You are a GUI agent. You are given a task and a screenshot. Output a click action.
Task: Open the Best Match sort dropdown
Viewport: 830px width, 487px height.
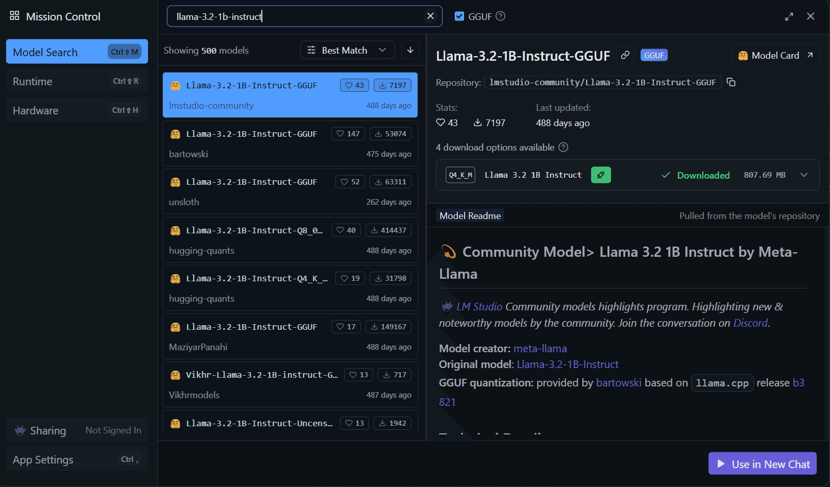[x=347, y=50]
